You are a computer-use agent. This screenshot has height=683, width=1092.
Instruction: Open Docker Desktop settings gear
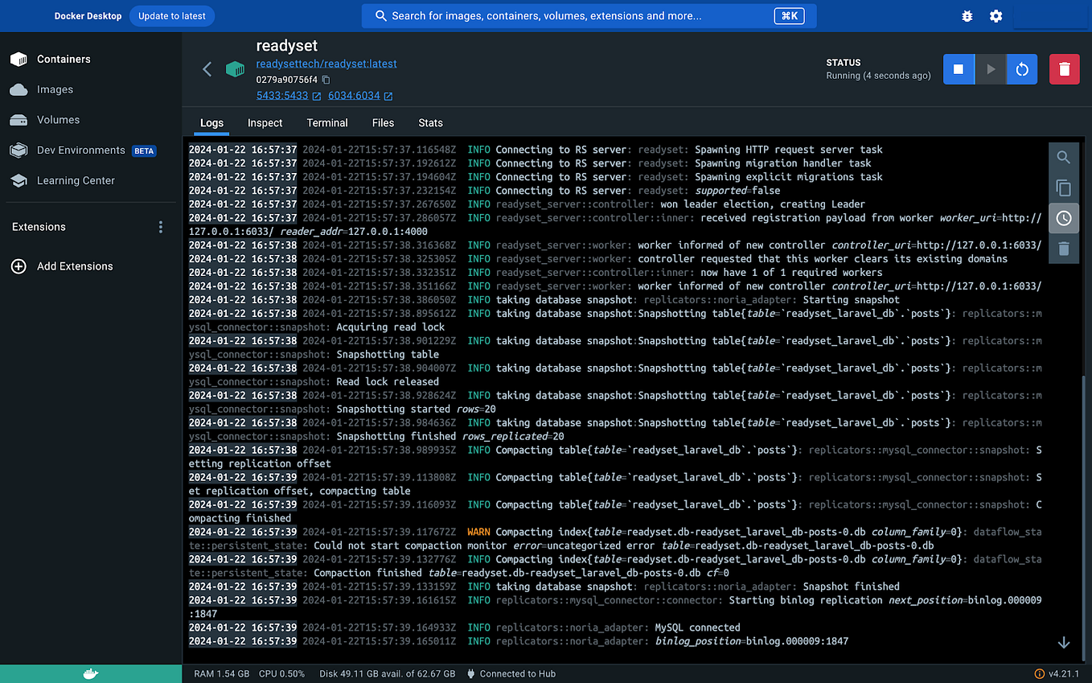pos(996,15)
